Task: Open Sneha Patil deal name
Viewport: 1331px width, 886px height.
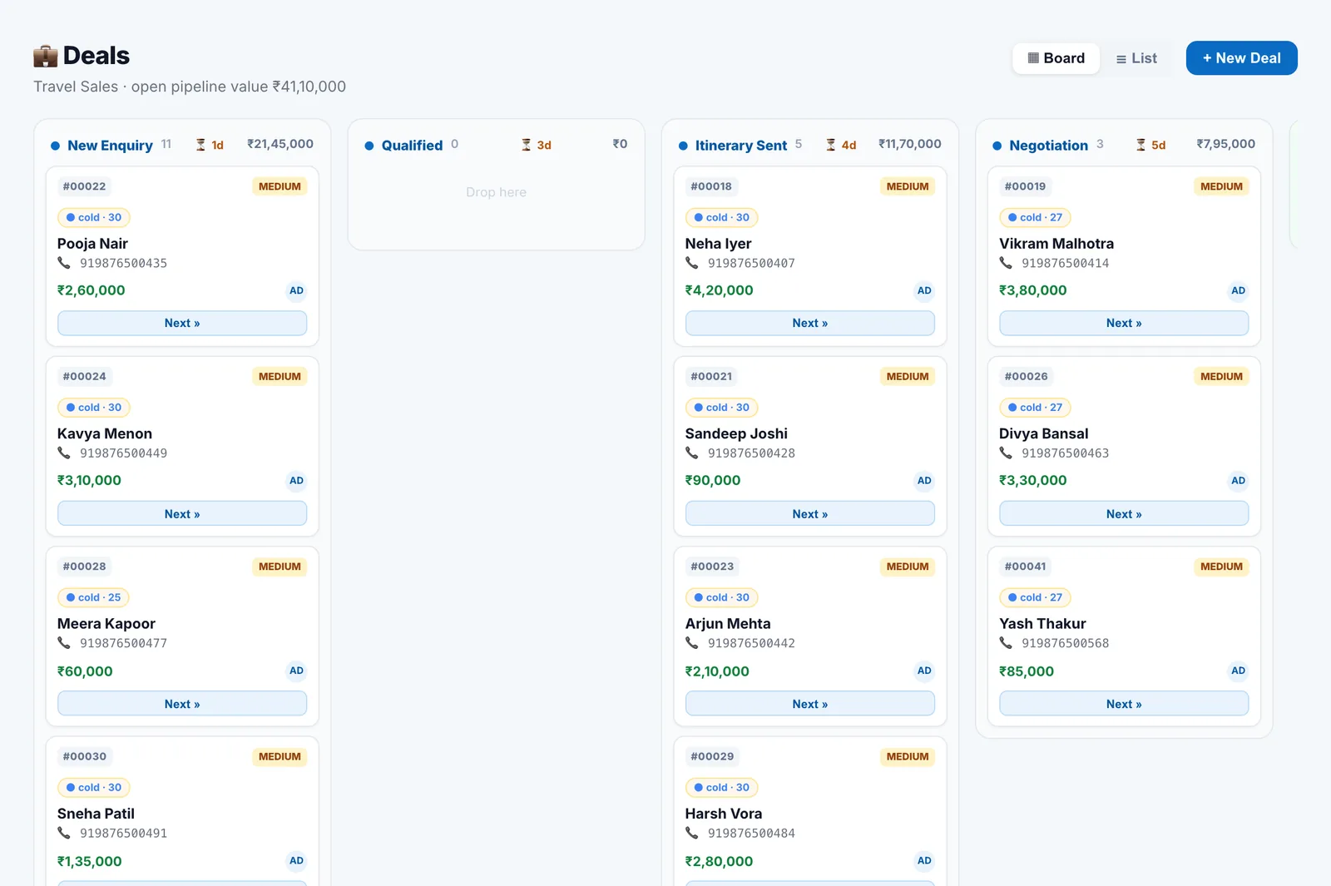Action: pyautogui.click(x=96, y=814)
